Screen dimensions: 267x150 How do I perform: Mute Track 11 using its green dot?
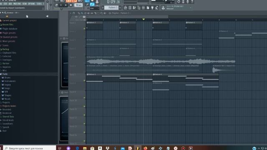tap(84, 115)
